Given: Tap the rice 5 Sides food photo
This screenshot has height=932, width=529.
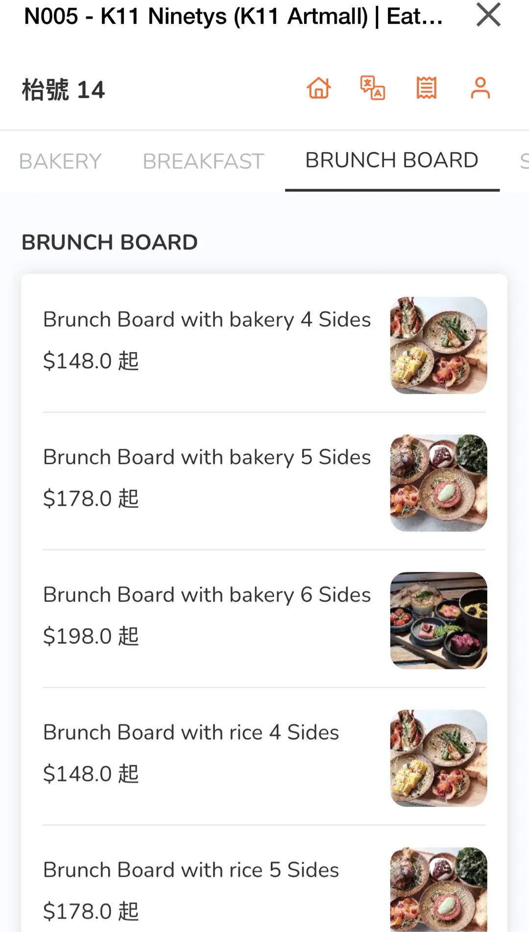Looking at the screenshot, I should point(438,889).
